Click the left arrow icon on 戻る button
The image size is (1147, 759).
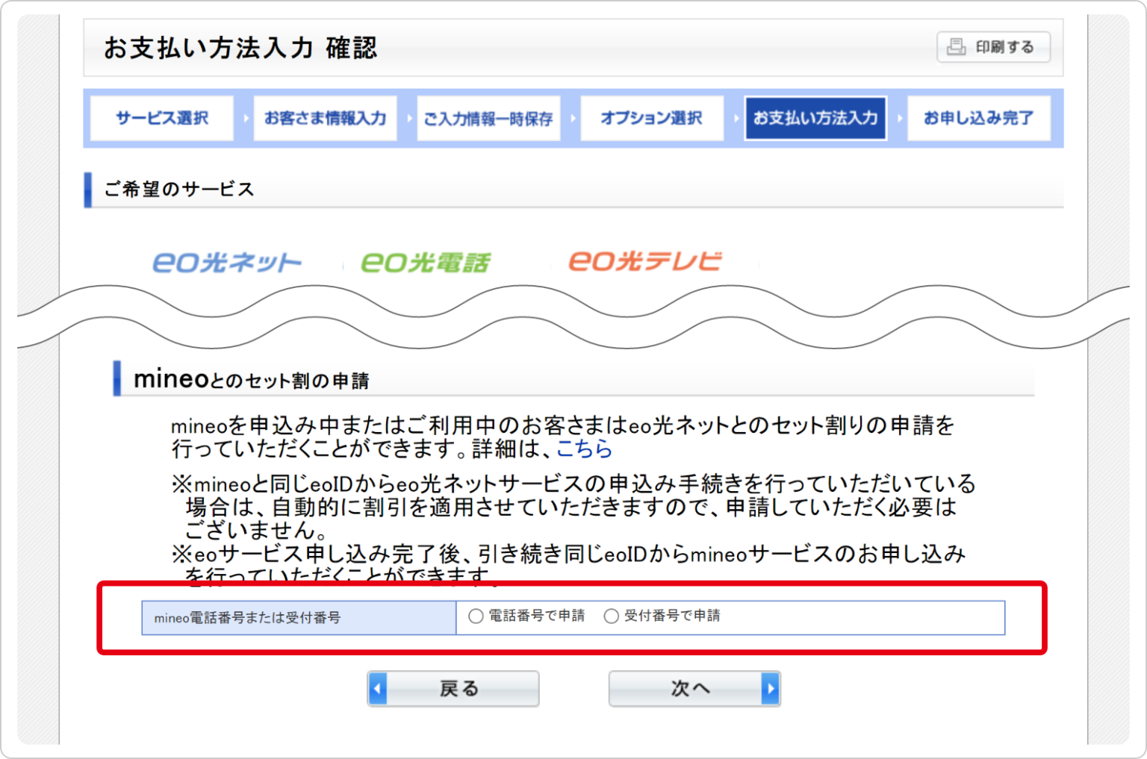[x=379, y=688]
